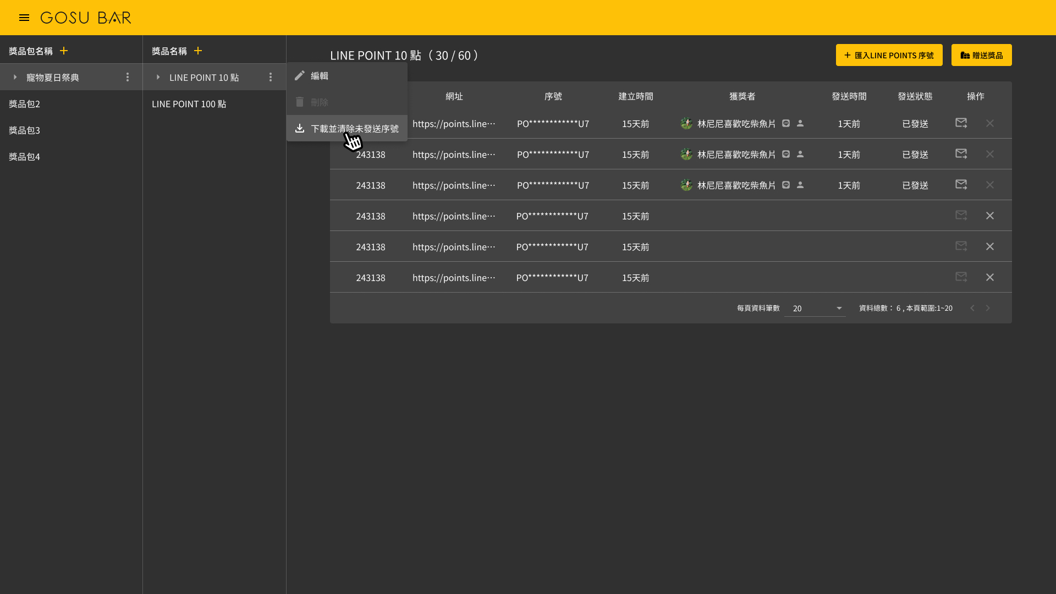Click winner avatar in first table row
Screen dimensions: 1056x594
click(x=686, y=123)
